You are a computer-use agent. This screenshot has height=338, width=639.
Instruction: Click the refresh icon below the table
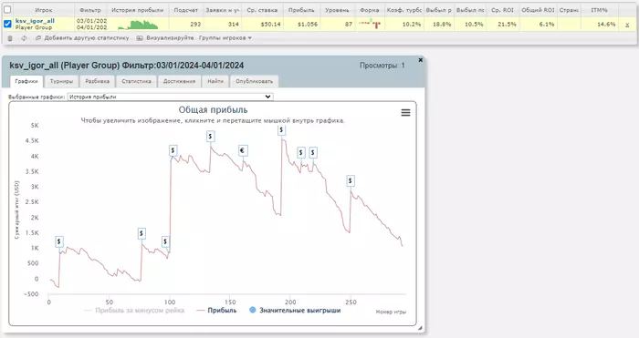coord(24,38)
